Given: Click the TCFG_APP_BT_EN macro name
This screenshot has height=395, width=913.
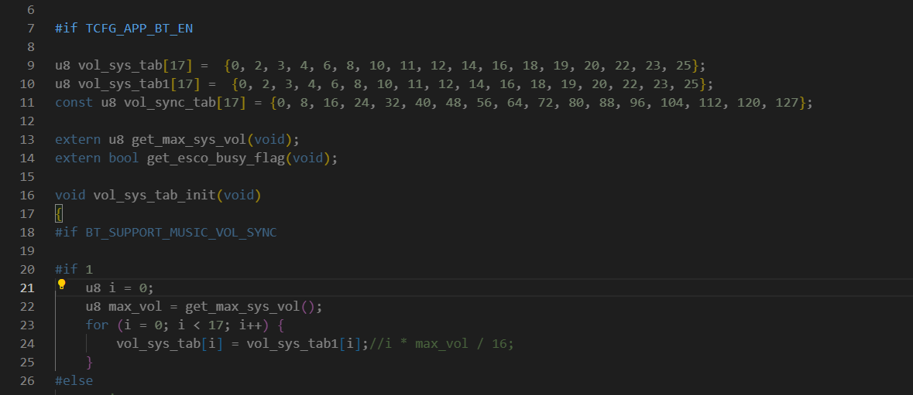Looking at the screenshot, I should 139,28.
